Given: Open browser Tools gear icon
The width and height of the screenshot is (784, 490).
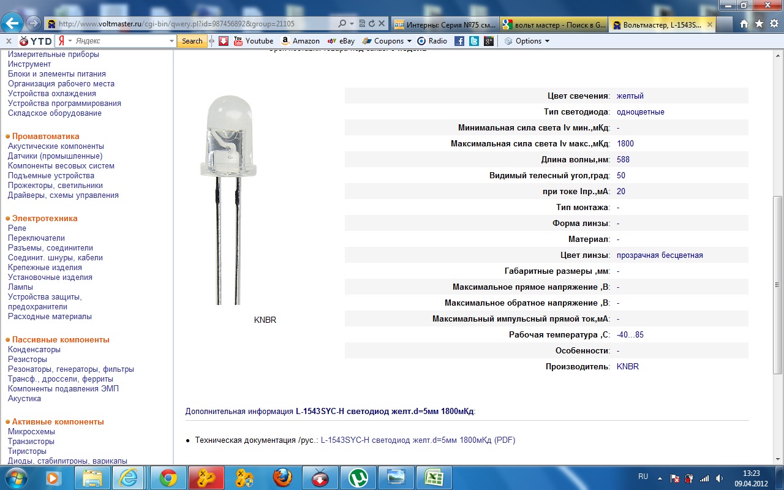Looking at the screenshot, I should pos(774,24).
